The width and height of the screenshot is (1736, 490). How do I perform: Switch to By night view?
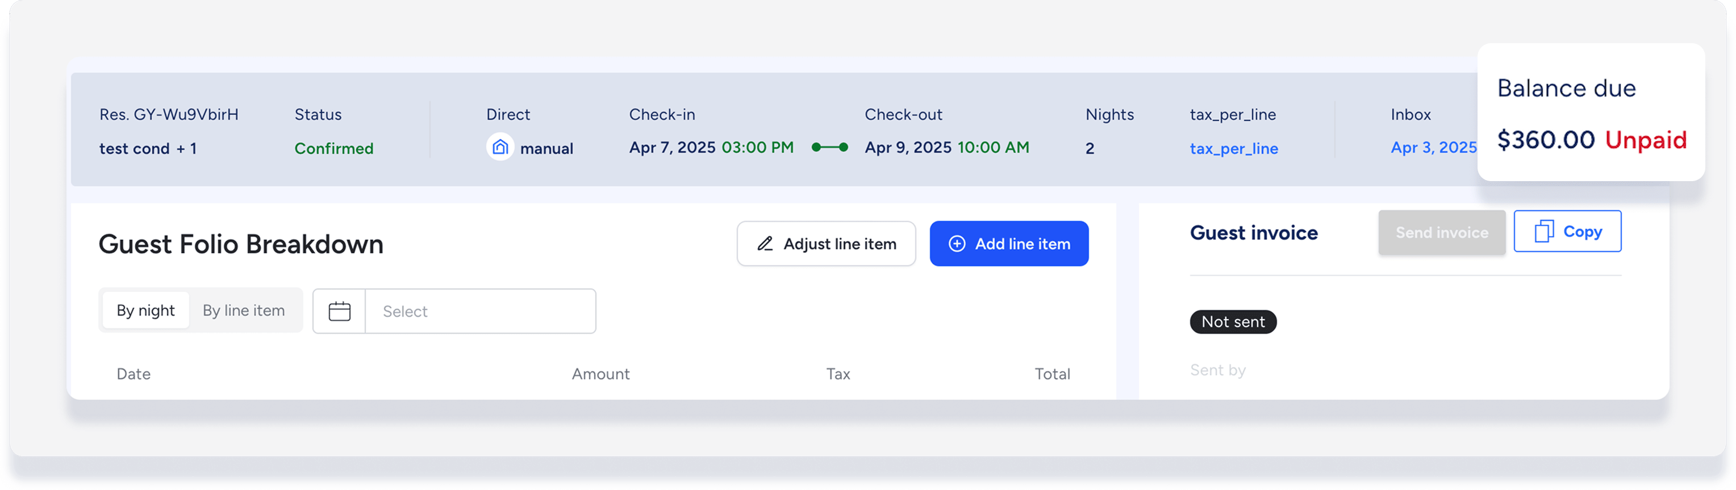coord(145,311)
